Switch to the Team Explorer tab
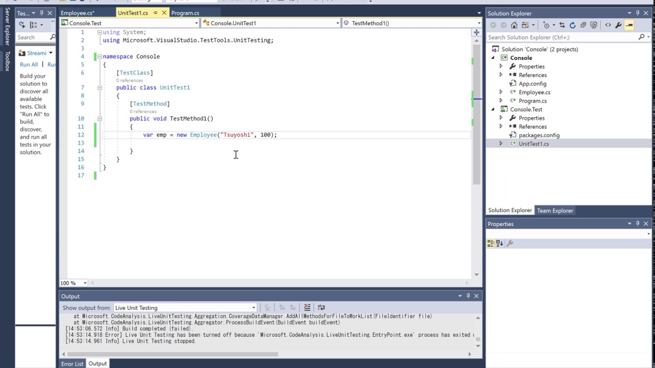Screen dimensions: 655x368 coord(555,210)
